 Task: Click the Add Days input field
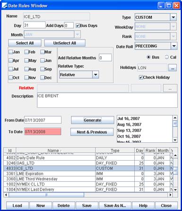[x=69, y=25]
